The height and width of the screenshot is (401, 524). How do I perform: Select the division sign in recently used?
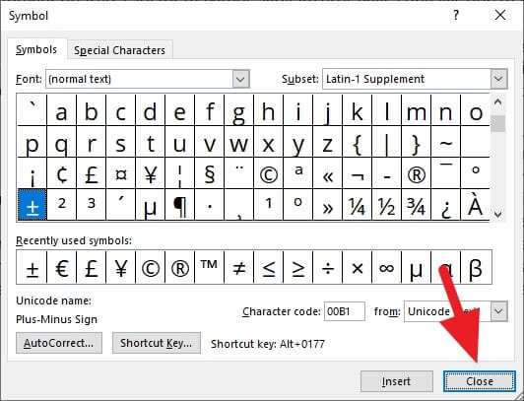pyautogui.click(x=327, y=267)
